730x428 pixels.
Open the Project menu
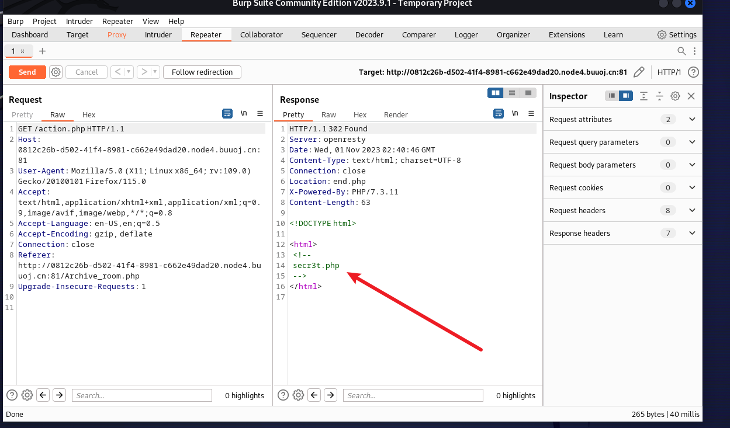click(44, 21)
